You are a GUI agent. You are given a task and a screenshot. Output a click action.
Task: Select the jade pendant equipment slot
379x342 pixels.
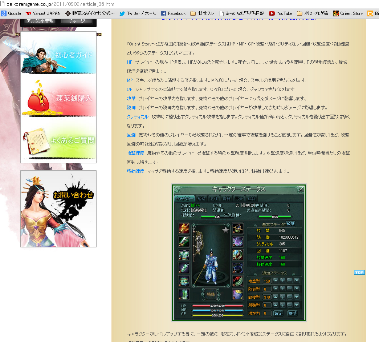tap(238, 281)
